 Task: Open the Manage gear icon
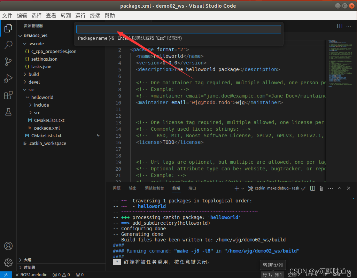[x=8, y=263]
